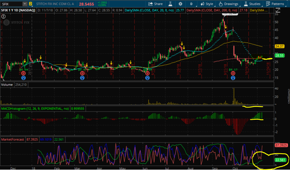Change the D daily timeframe button
This screenshot has height=170, width=290.
click(x=191, y=4)
